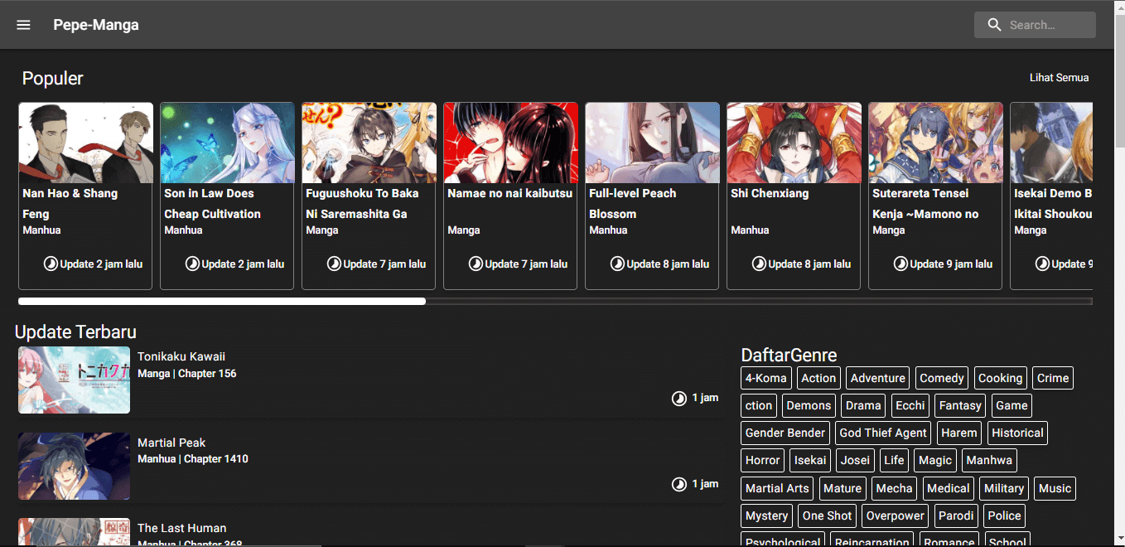Click the clock icon on Shi Chenxiang card
1125x547 pixels.
(x=759, y=264)
